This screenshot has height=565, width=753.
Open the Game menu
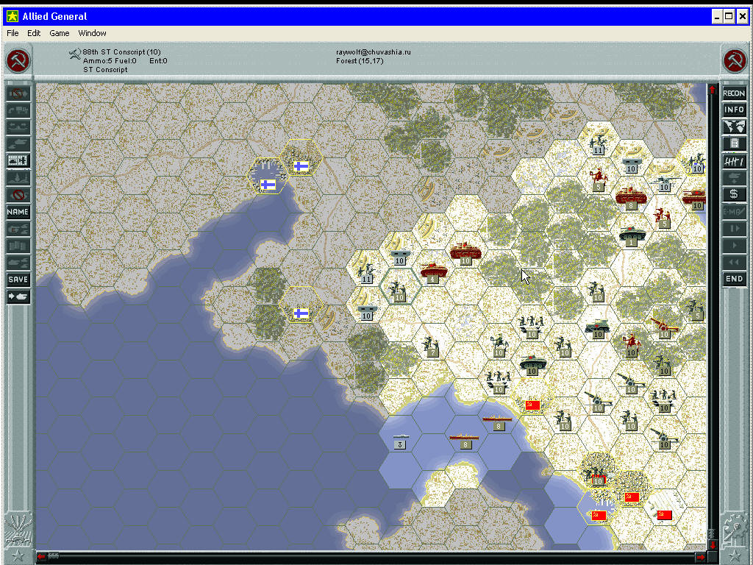pos(59,33)
